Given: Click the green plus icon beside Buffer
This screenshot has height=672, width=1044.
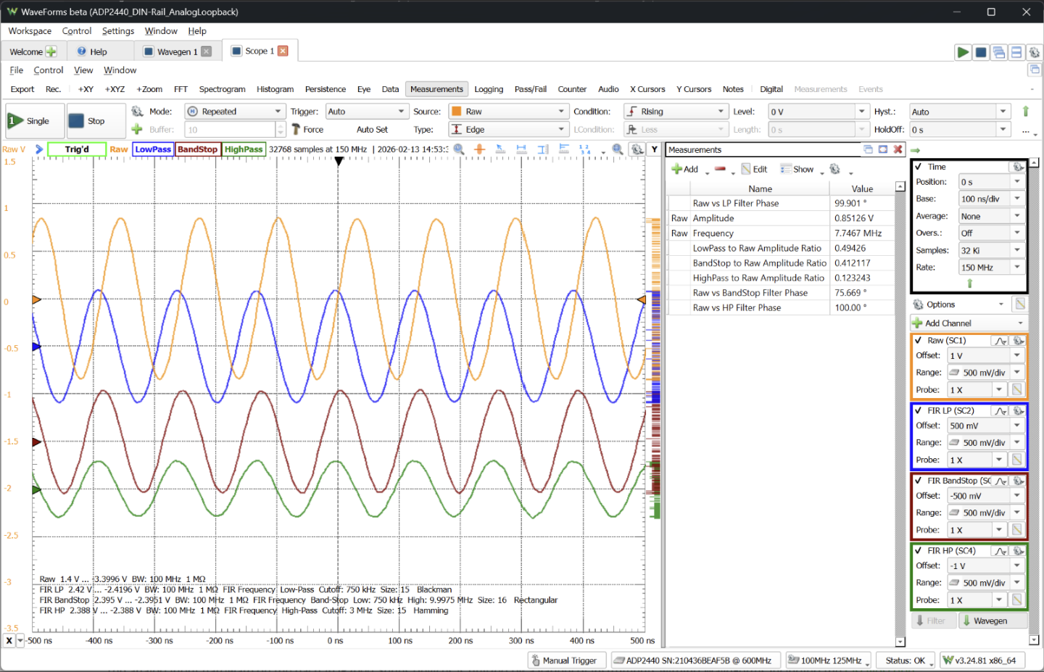Looking at the screenshot, I should click(x=137, y=129).
